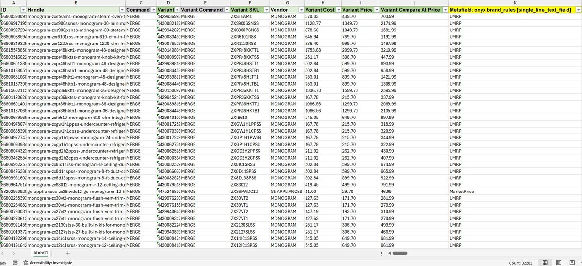Click Accessibility: Investigate in status bar
The image size is (582, 266).
pos(50,262)
